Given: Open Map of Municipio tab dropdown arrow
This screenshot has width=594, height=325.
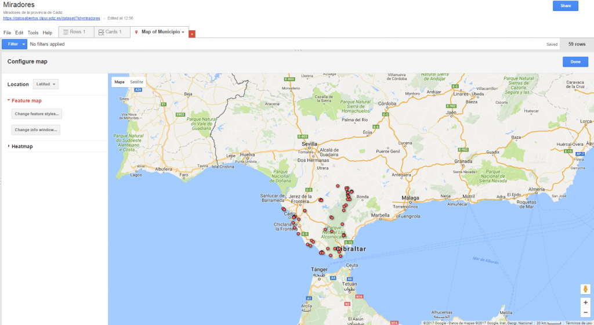Looking at the screenshot, I should 183,32.
